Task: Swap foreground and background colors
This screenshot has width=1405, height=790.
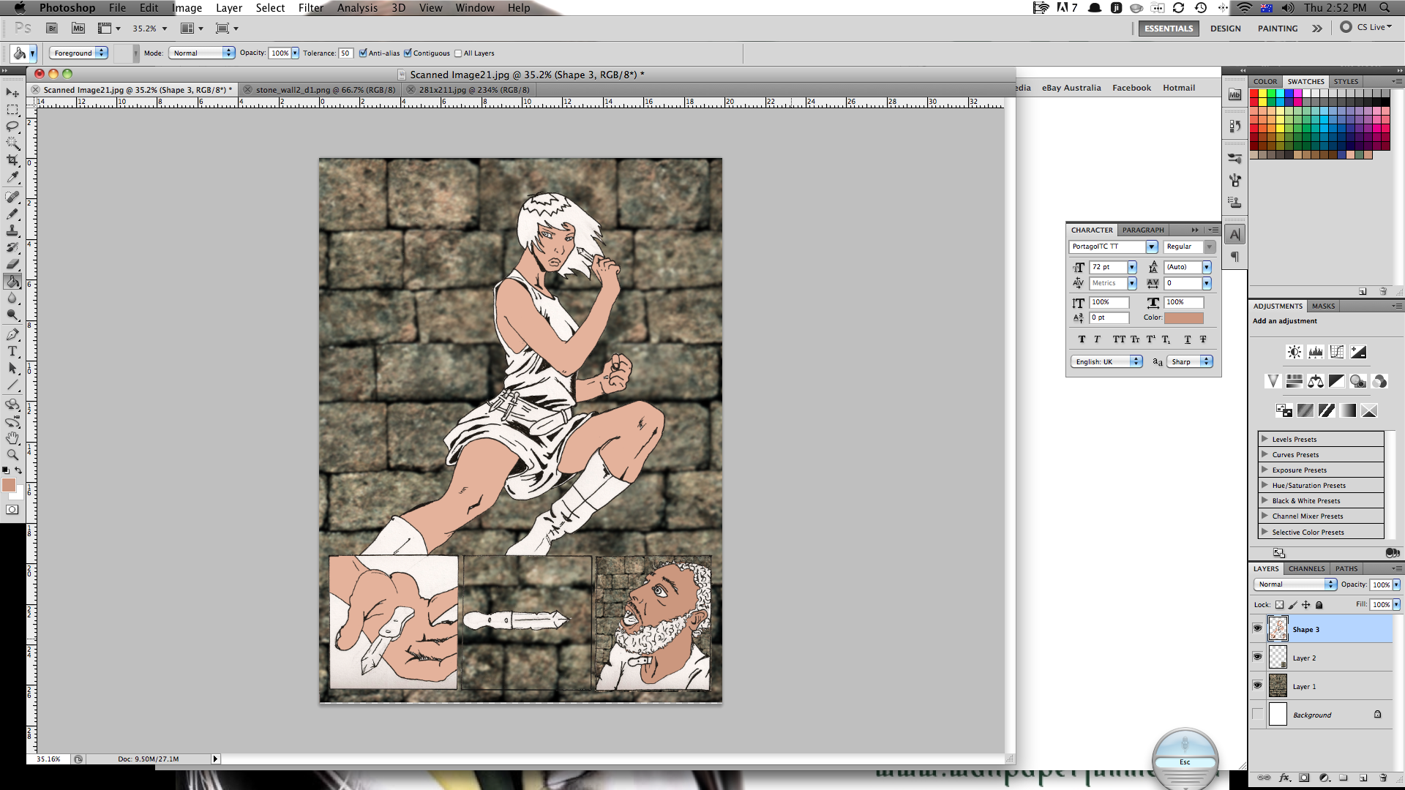Action: (18, 470)
